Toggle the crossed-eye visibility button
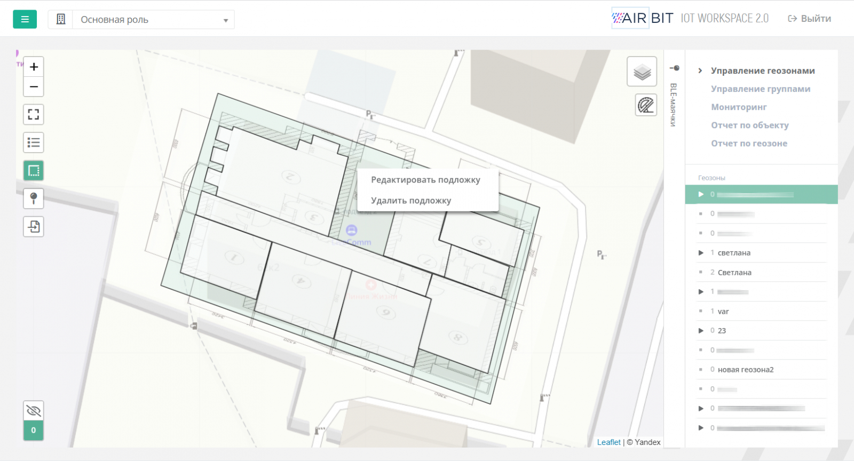This screenshot has width=854, height=461. 34,411
